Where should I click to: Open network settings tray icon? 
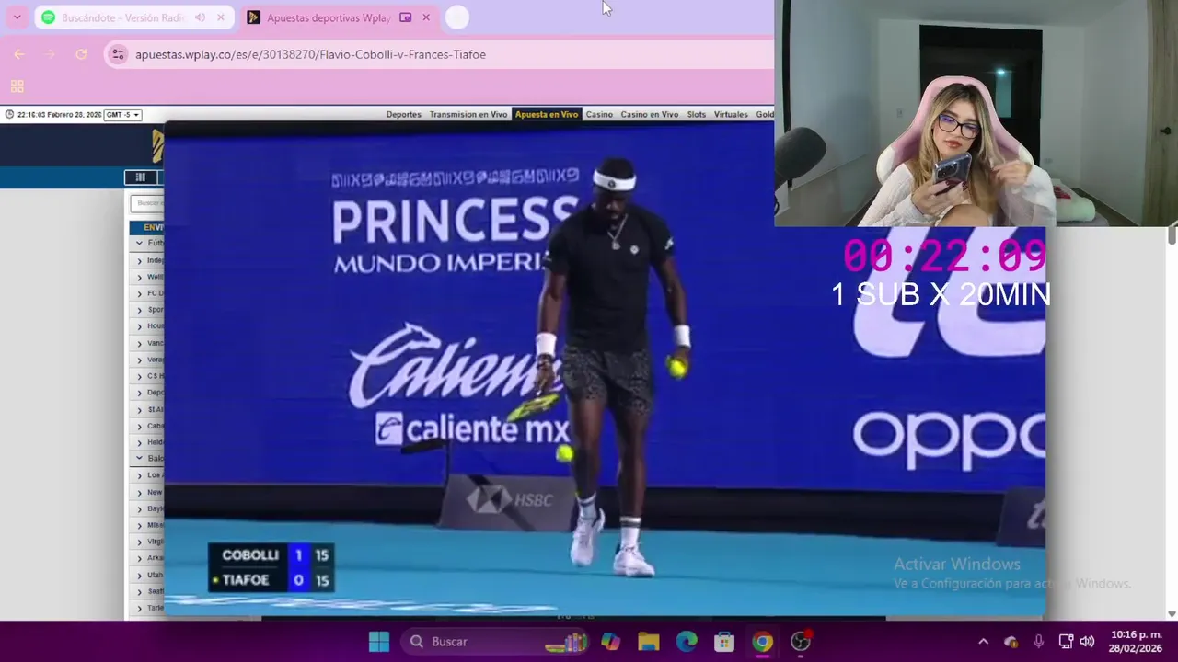pos(1066,642)
